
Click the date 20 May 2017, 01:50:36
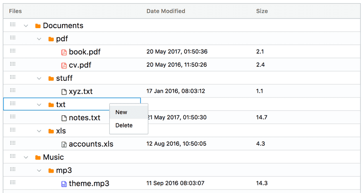(x=177, y=51)
